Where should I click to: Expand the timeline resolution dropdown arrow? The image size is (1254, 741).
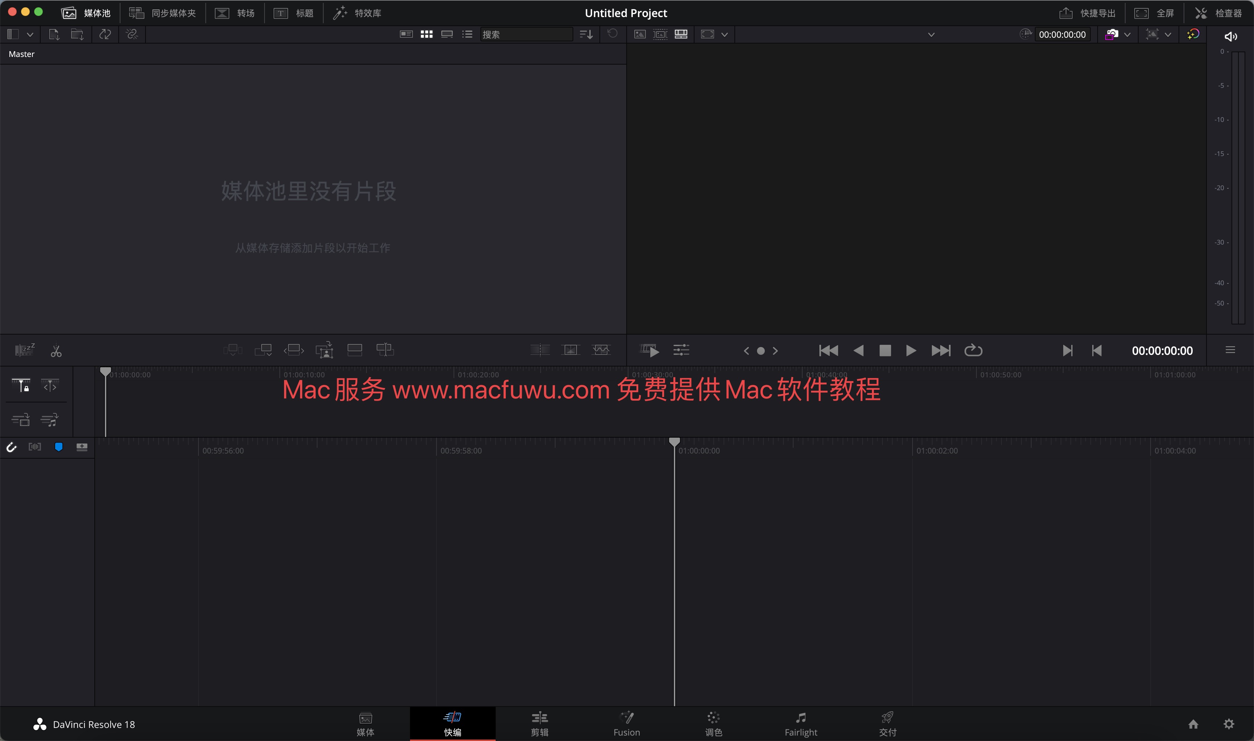pyautogui.click(x=1168, y=34)
